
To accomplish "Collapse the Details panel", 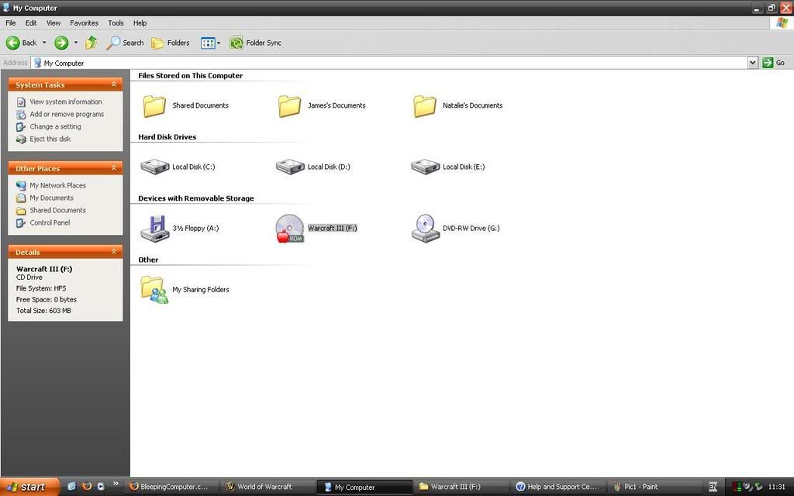I will tap(114, 252).
